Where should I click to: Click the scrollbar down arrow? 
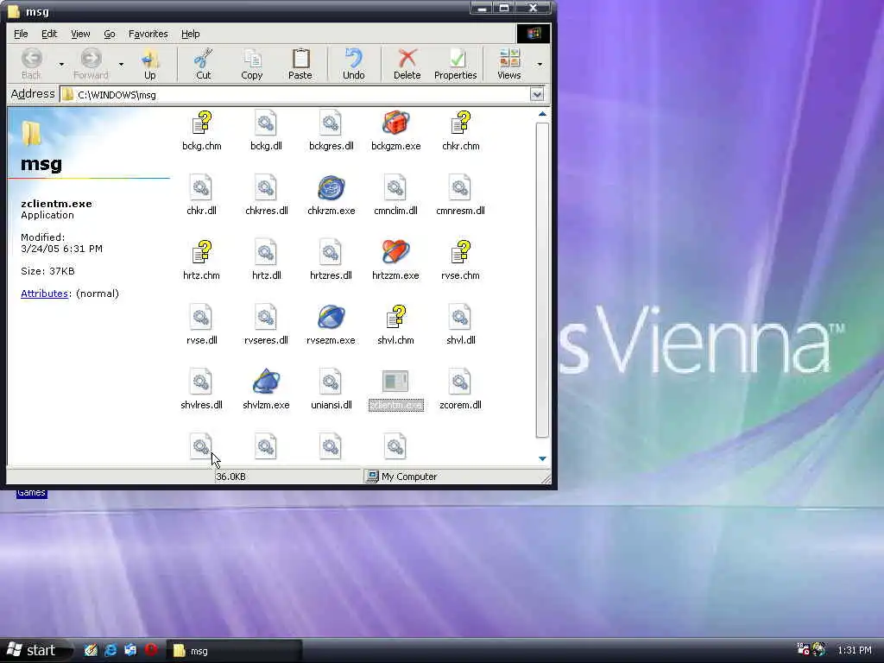click(x=542, y=459)
